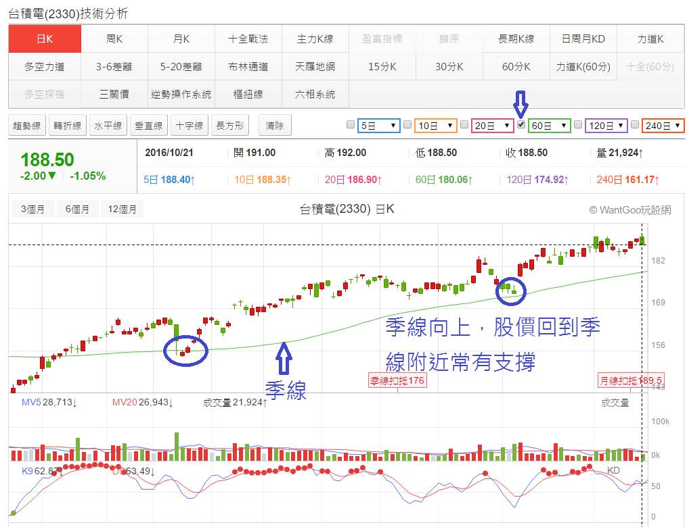The width and height of the screenshot is (687, 527).
Task: Click the 3個月 time range button
Action: (31, 209)
